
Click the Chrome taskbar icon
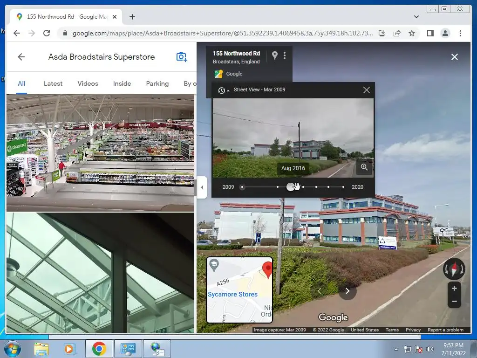tap(99, 349)
